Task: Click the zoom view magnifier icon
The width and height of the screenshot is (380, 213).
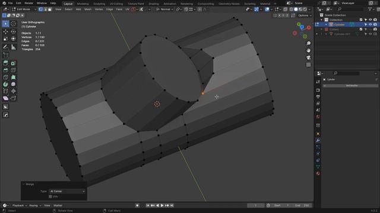Action: click(x=308, y=43)
